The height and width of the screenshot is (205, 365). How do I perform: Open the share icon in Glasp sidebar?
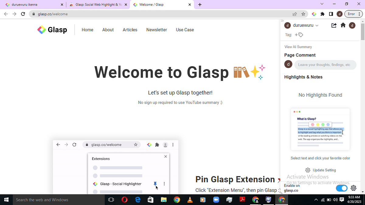(x=334, y=26)
